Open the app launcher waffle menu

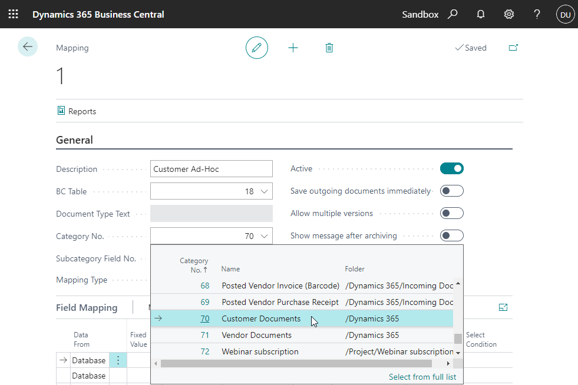(13, 14)
